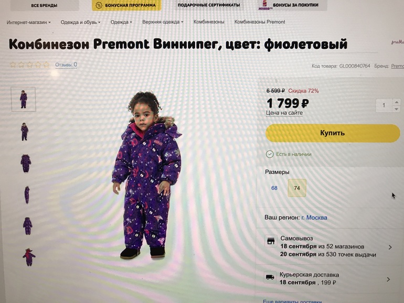Select size 68
Image resolution: width=404 pixels, height=303 pixels.
(274, 188)
